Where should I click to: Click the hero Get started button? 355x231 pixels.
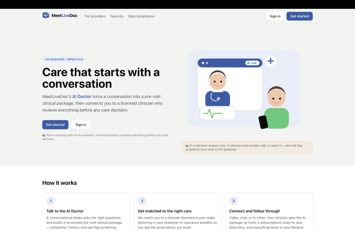[55, 125]
